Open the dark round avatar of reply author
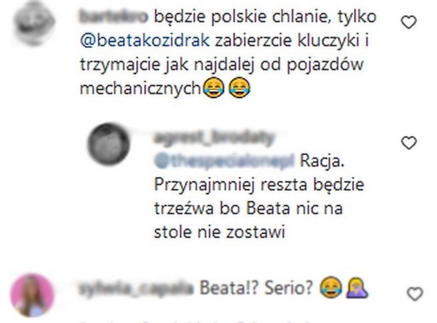Image resolution: width=437 pixels, height=323 pixels. point(108,143)
